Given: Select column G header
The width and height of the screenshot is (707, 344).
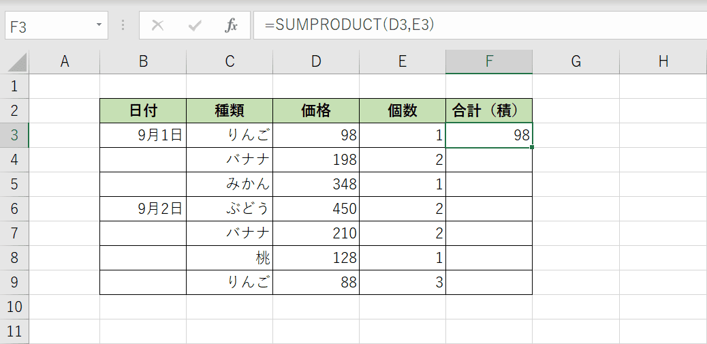Looking at the screenshot, I should coord(576,62).
